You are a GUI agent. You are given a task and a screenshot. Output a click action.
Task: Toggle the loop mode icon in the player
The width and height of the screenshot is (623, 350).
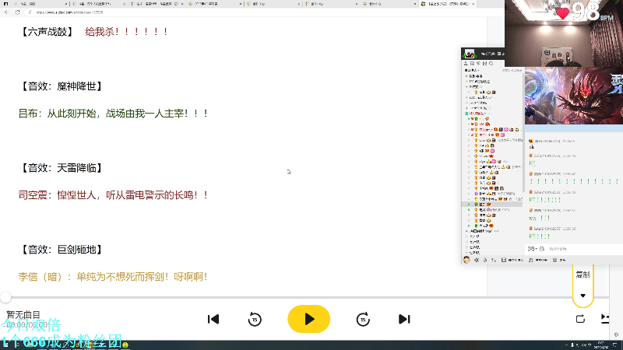[580, 319]
